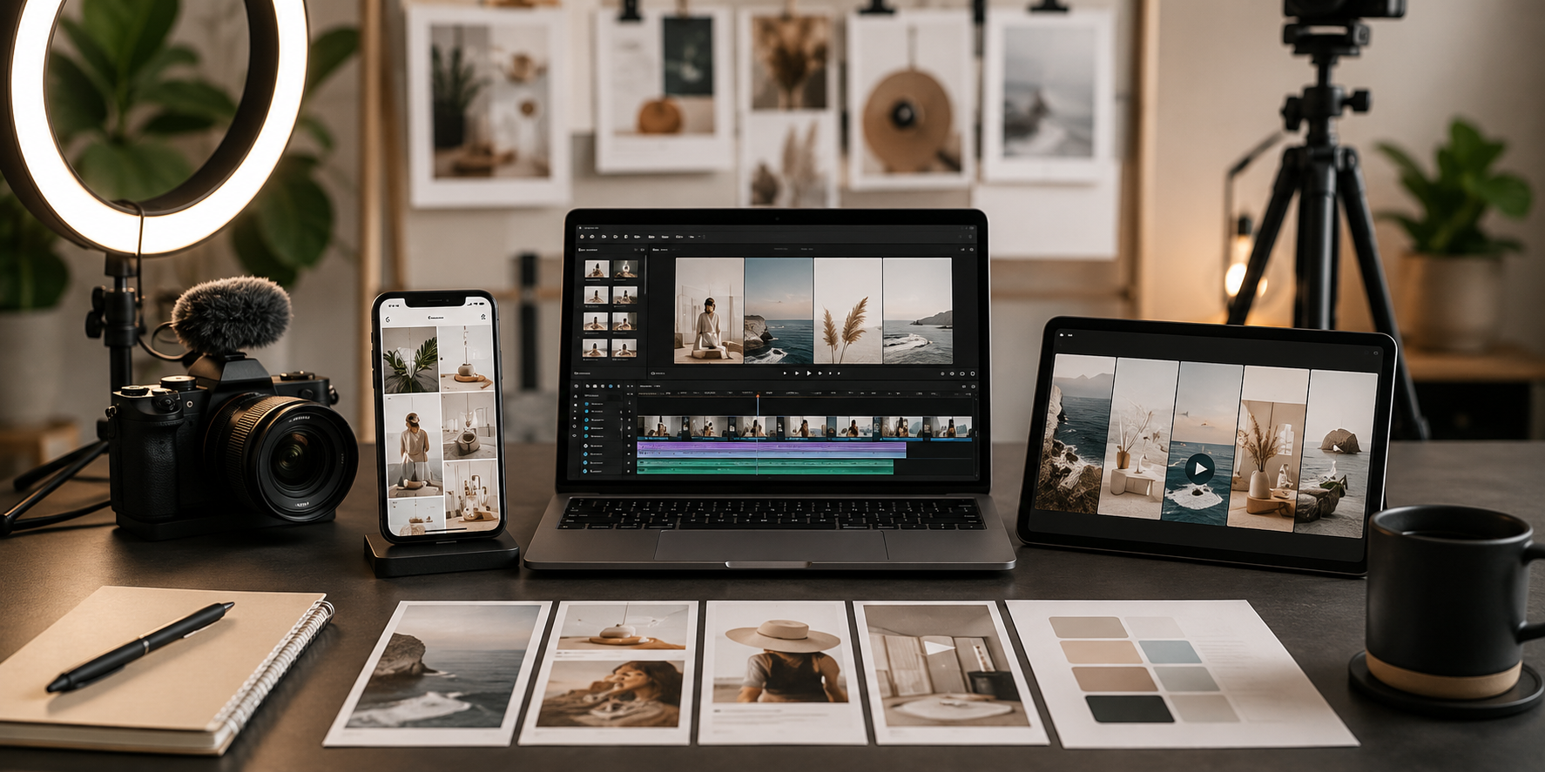Screen dimensions: 1545x772
Task: Open the hanging bowl photo on phone
Action: click(x=469, y=426)
